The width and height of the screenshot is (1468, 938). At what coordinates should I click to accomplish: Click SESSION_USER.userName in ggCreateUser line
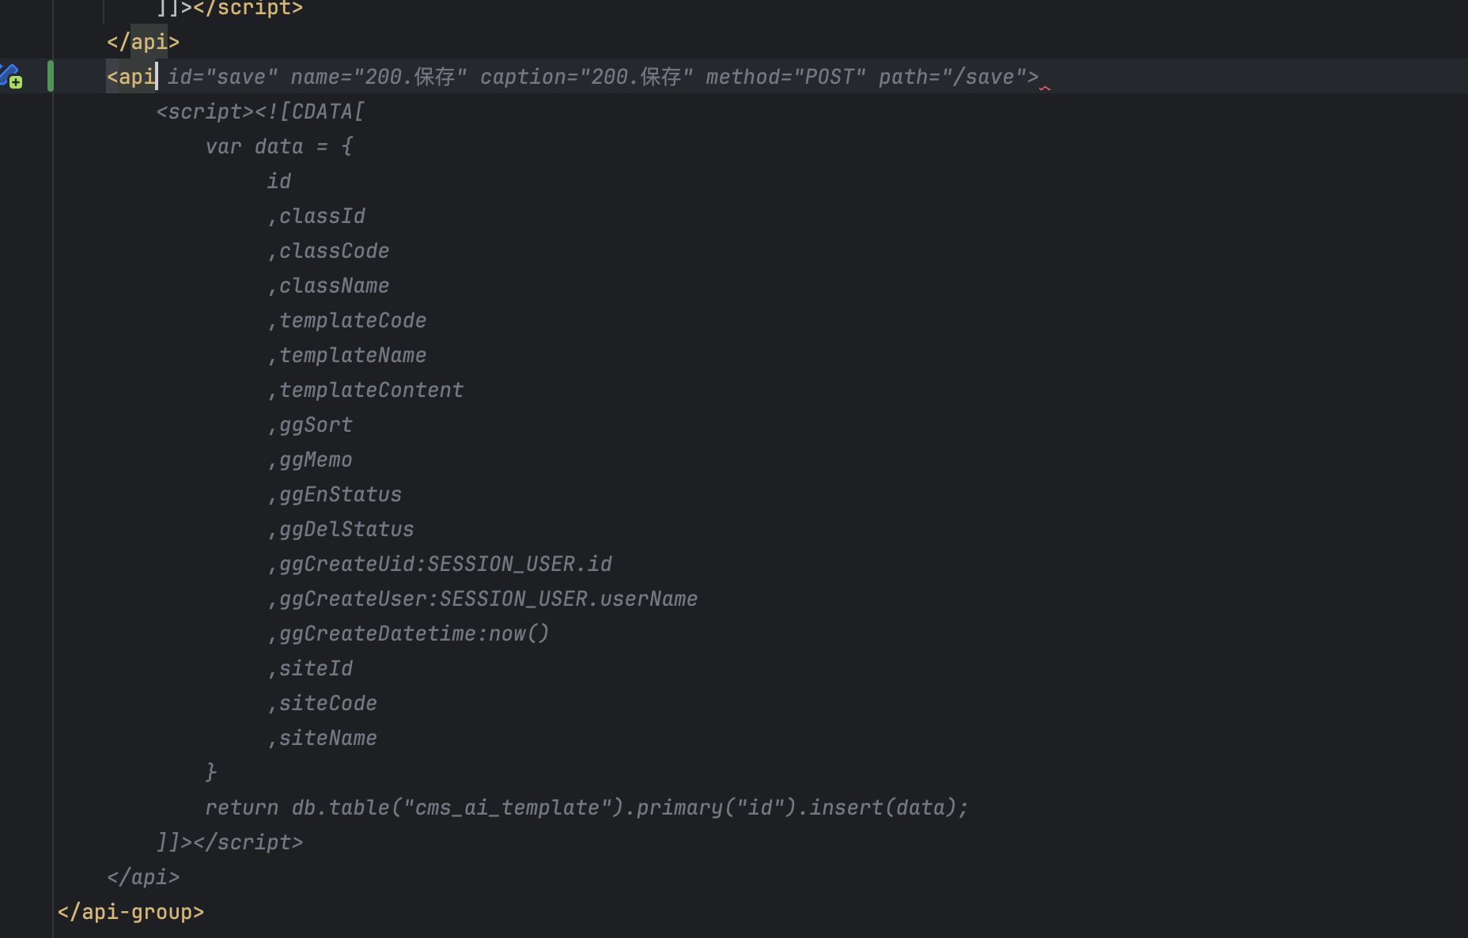(568, 599)
